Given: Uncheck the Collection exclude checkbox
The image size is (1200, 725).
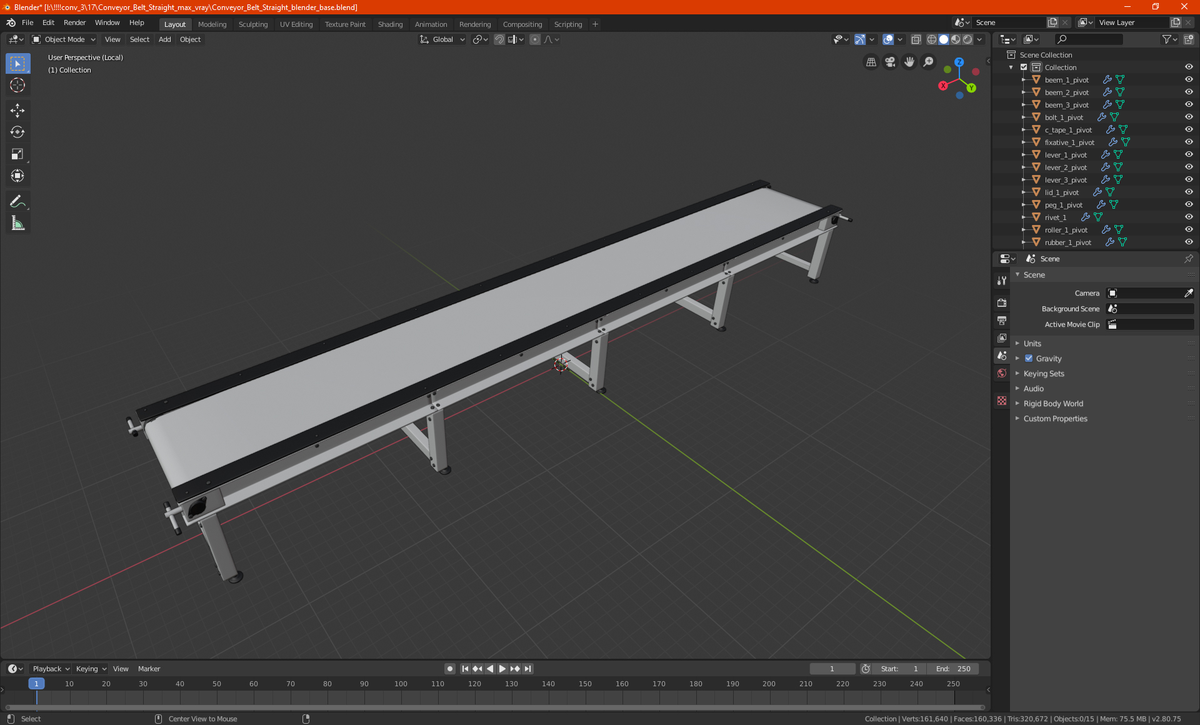Looking at the screenshot, I should [x=1024, y=67].
